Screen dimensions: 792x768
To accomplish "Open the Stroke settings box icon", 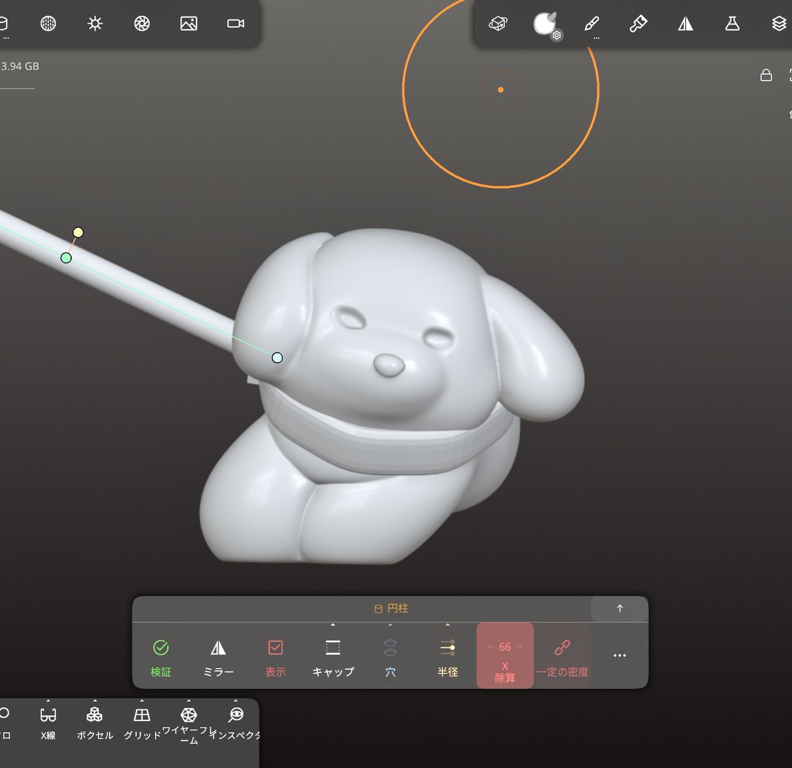I will pos(498,24).
